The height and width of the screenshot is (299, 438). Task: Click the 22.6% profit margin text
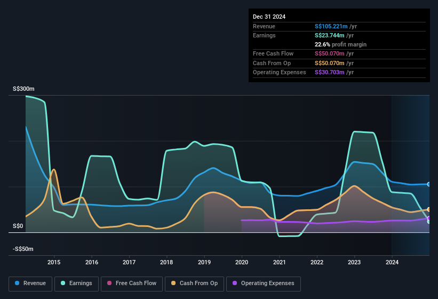click(x=341, y=44)
